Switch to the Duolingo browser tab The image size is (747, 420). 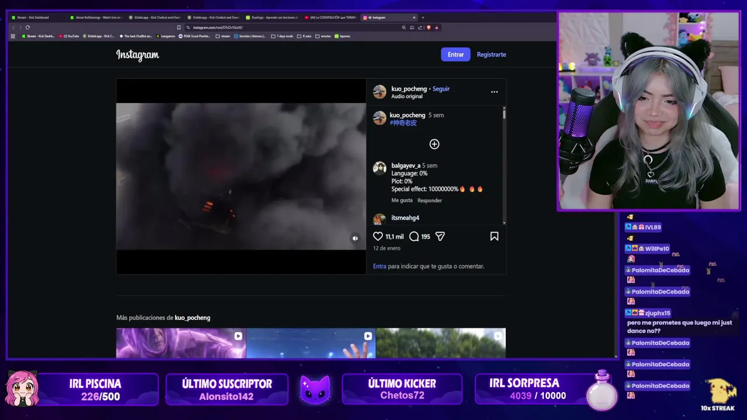(x=271, y=17)
